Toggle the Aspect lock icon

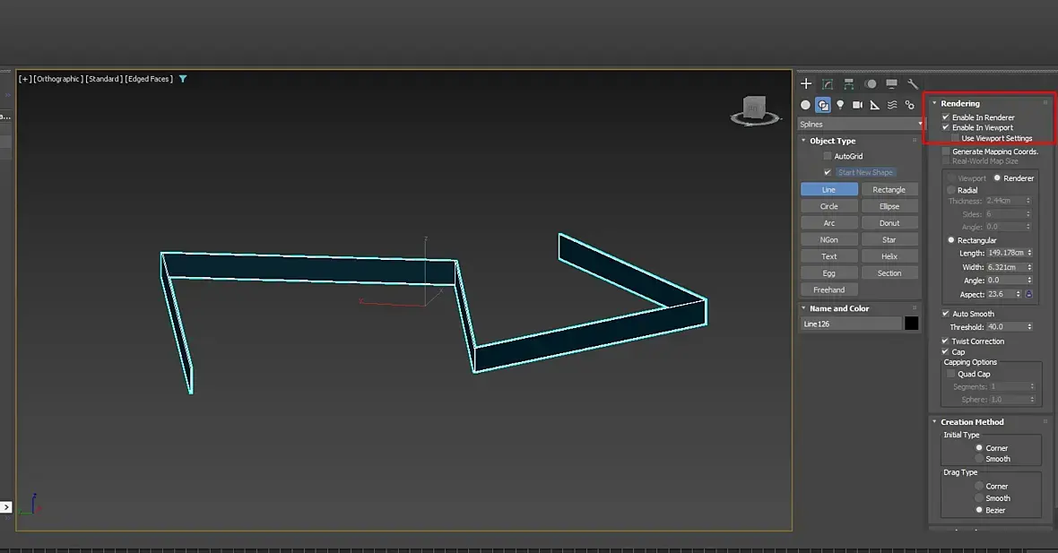[1029, 294]
